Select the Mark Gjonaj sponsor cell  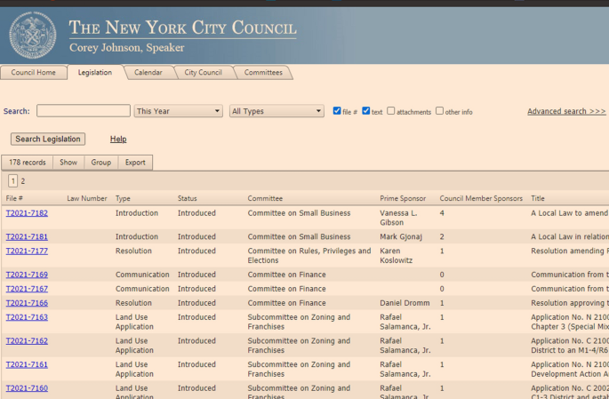point(401,236)
